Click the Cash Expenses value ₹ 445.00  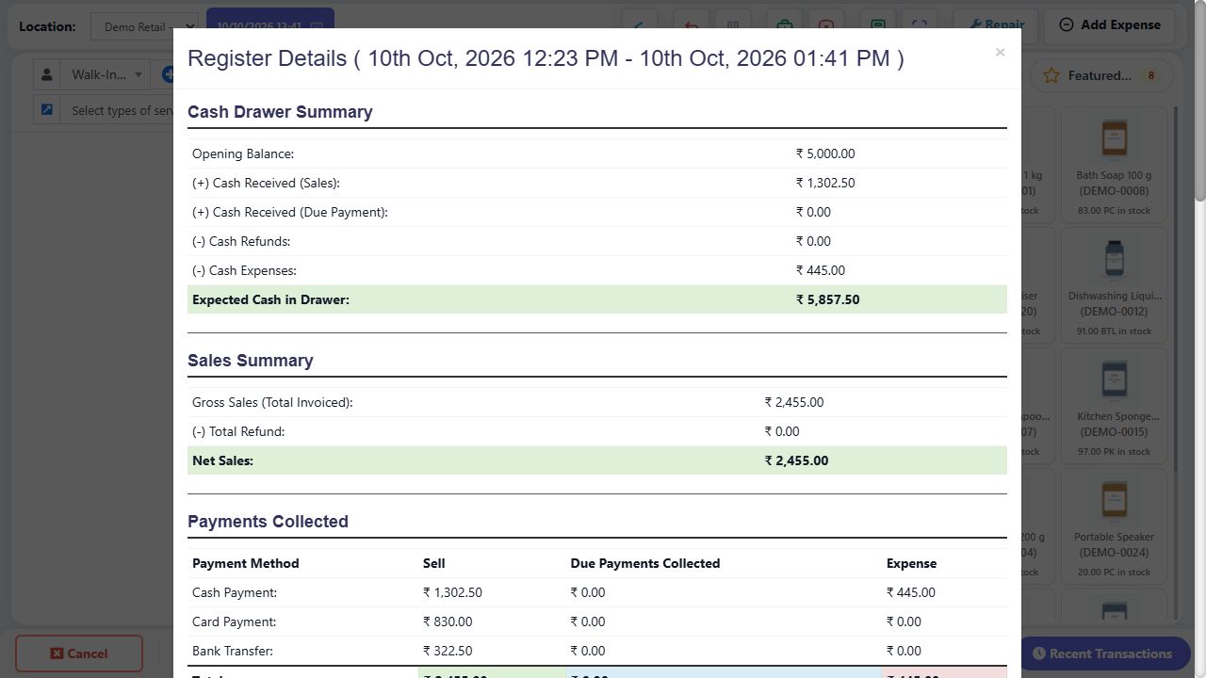821,270
